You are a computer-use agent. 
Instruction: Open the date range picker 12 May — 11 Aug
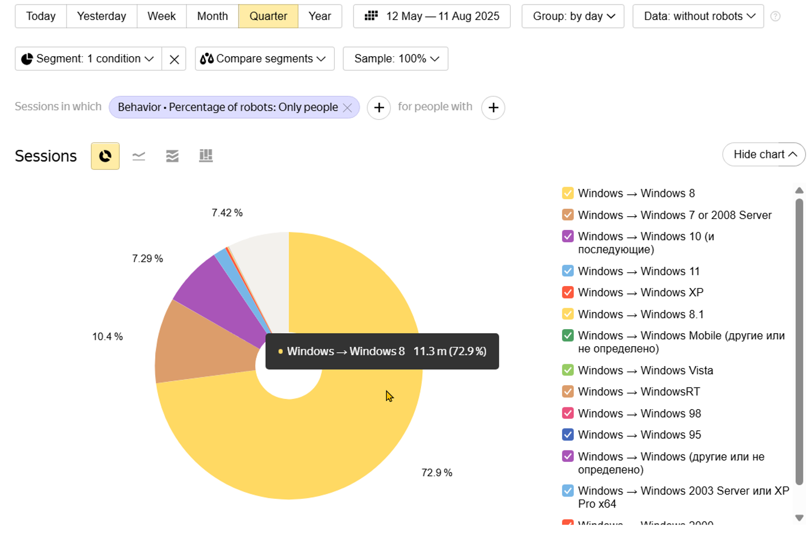coord(432,16)
